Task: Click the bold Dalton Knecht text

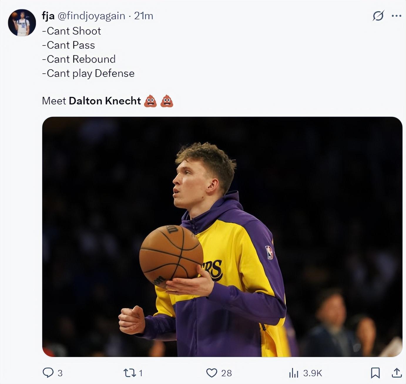Action: (105, 101)
